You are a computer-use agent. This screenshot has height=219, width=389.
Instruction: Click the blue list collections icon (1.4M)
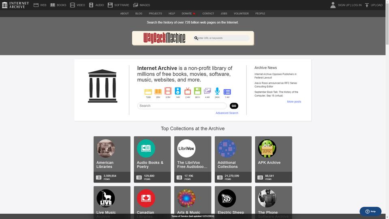coord(227,92)
